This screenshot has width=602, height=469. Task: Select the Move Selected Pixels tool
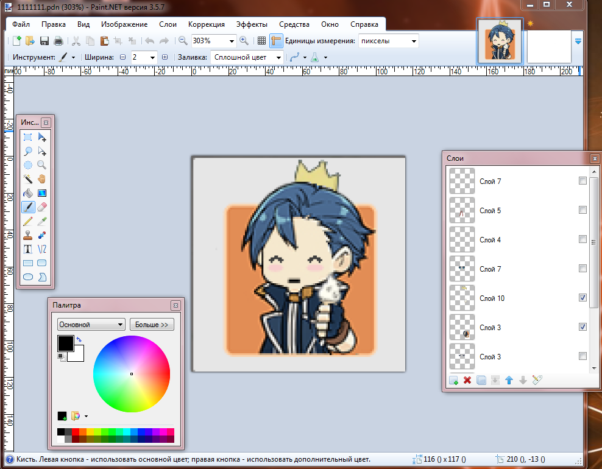click(42, 137)
